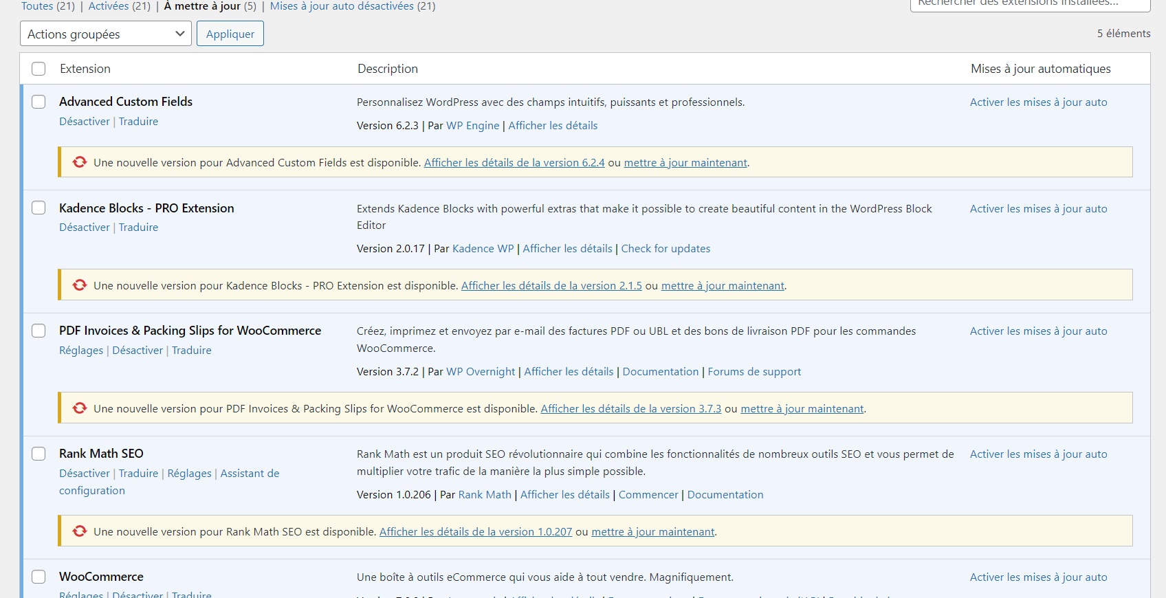Deactivate Kadence Blocks PRO Extension
The image size is (1166, 598).
click(85, 227)
